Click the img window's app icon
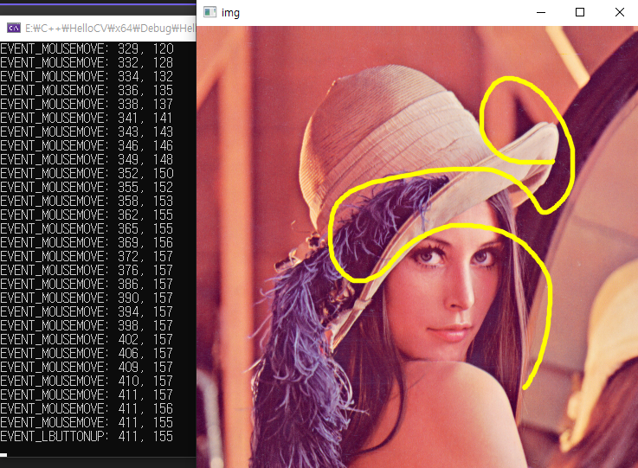Image resolution: width=638 pixels, height=468 pixels. click(210, 12)
